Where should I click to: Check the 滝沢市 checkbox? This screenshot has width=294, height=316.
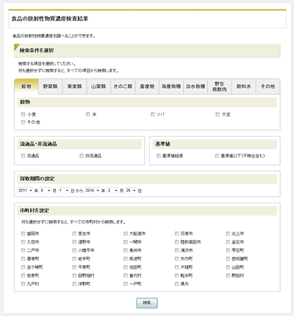coord(177,251)
